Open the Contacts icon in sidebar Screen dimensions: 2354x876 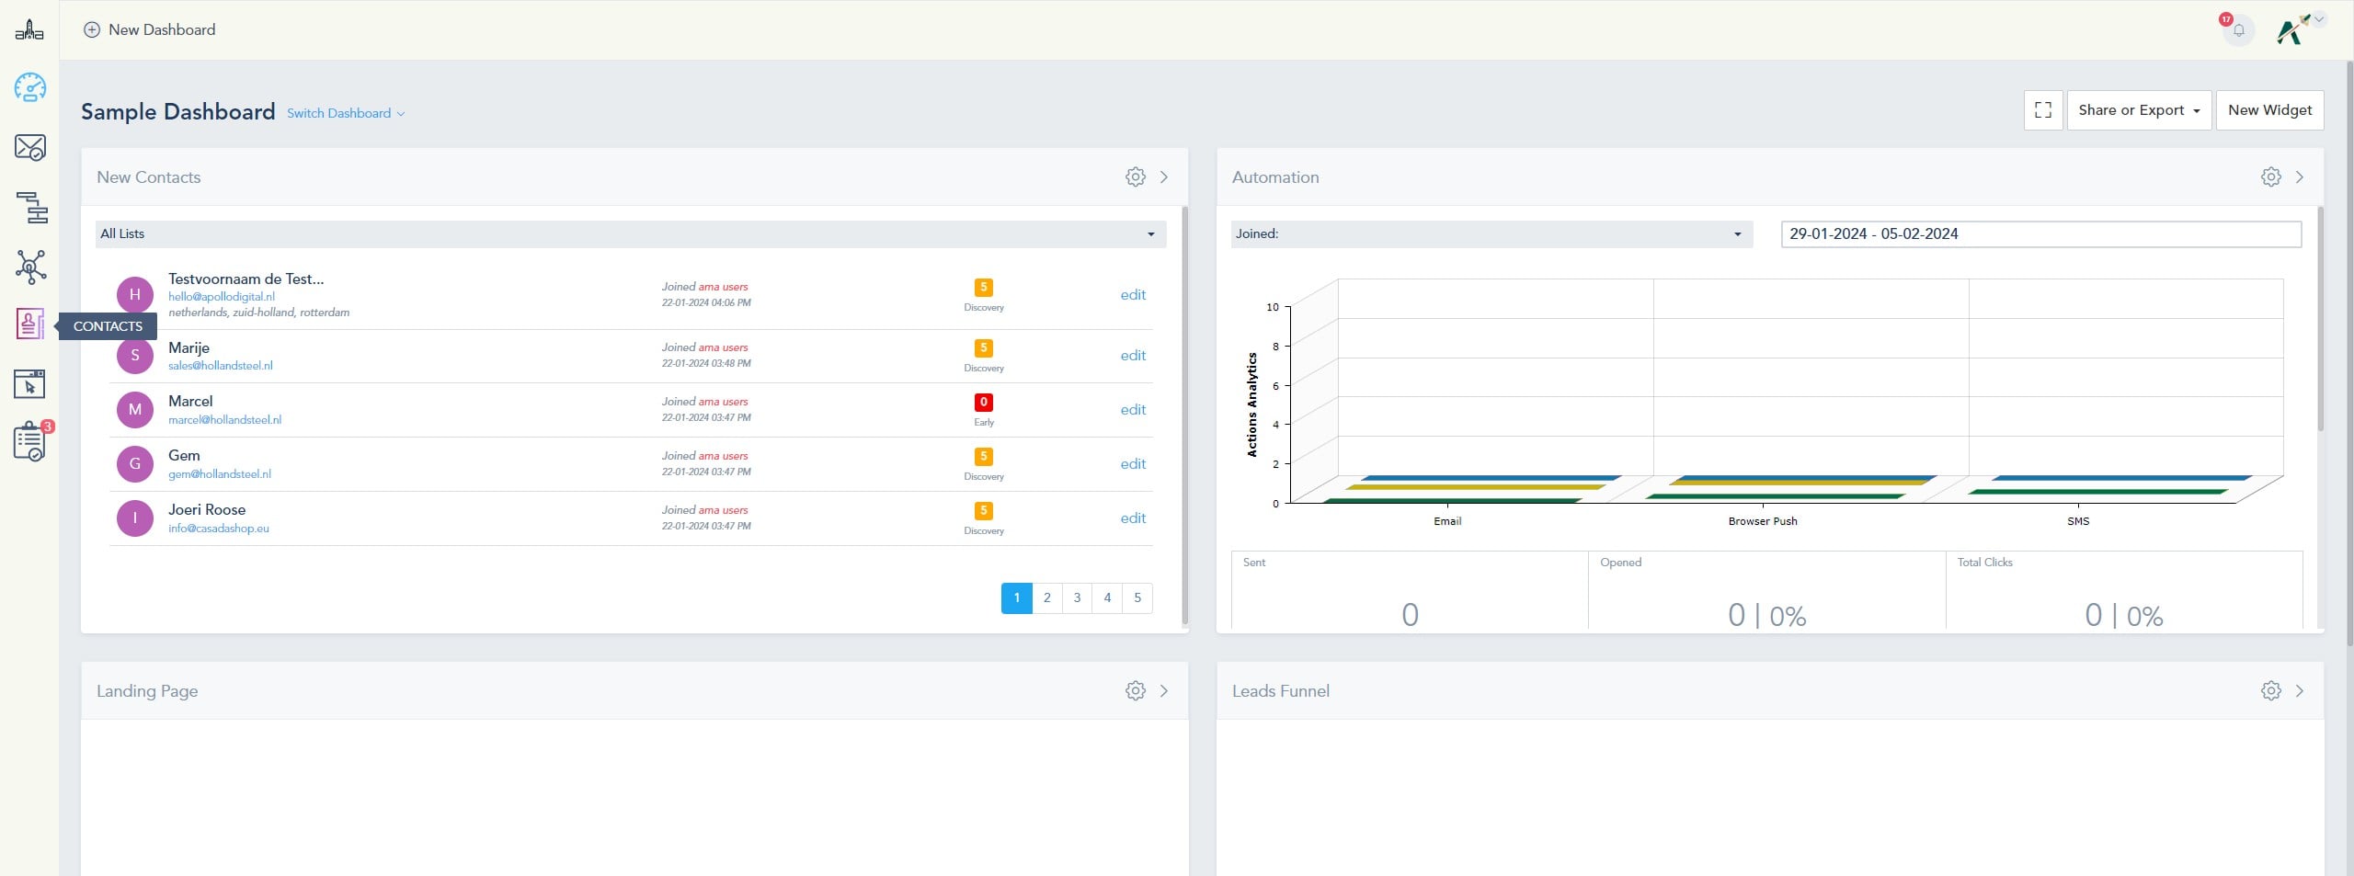click(x=30, y=324)
